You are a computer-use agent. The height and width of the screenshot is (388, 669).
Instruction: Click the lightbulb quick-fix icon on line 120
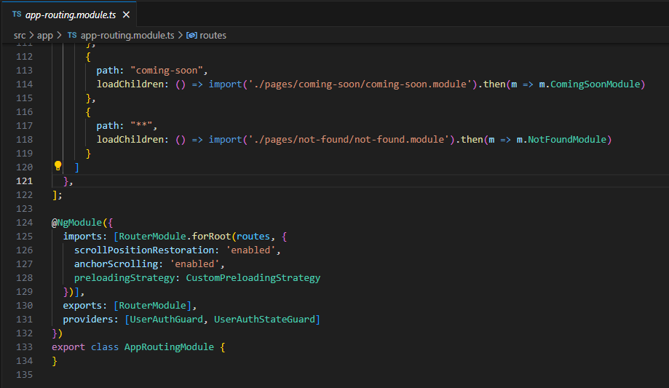[x=58, y=166]
